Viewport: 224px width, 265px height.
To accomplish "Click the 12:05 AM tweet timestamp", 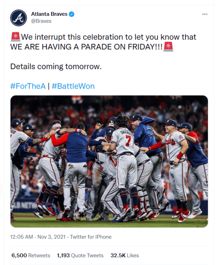I will [x=22, y=237].
